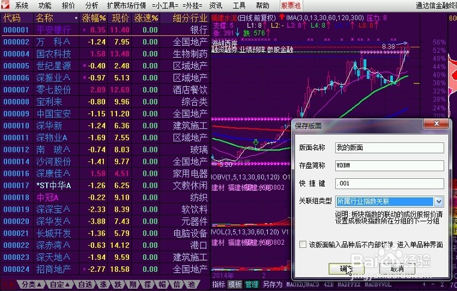This screenshot has height=291, width=457.
Task: Open the 系统 menu
Action: point(21,5)
